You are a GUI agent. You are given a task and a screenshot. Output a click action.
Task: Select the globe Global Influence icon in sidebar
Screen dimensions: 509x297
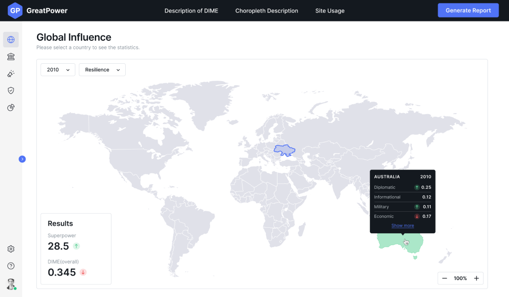10,39
